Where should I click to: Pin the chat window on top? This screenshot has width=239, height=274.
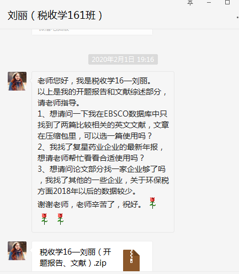point(190,3)
